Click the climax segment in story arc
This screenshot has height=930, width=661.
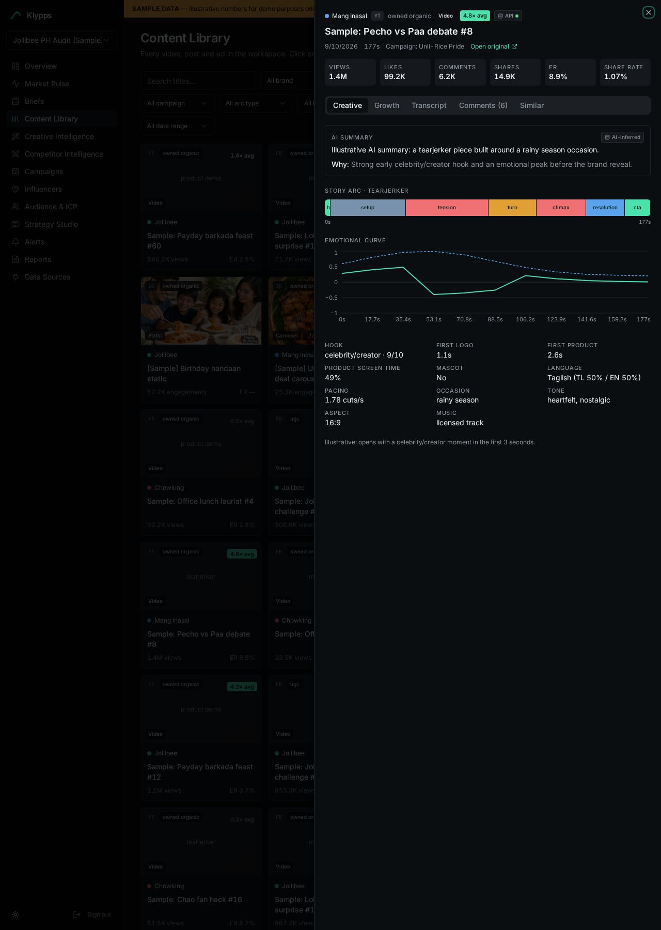pyautogui.click(x=561, y=208)
